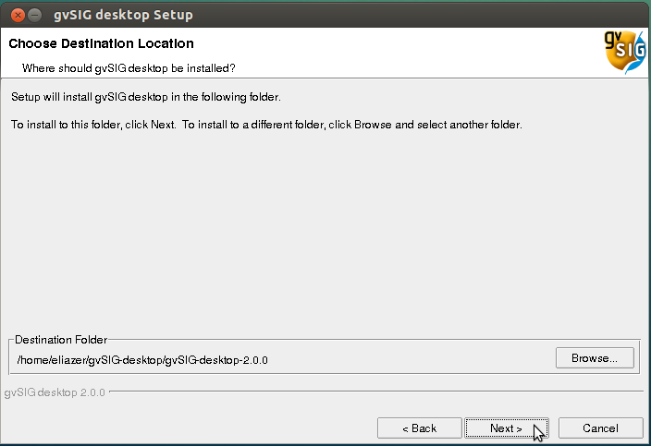Click the separator line beside the version label
651x446 pixels.
(370, 392)
